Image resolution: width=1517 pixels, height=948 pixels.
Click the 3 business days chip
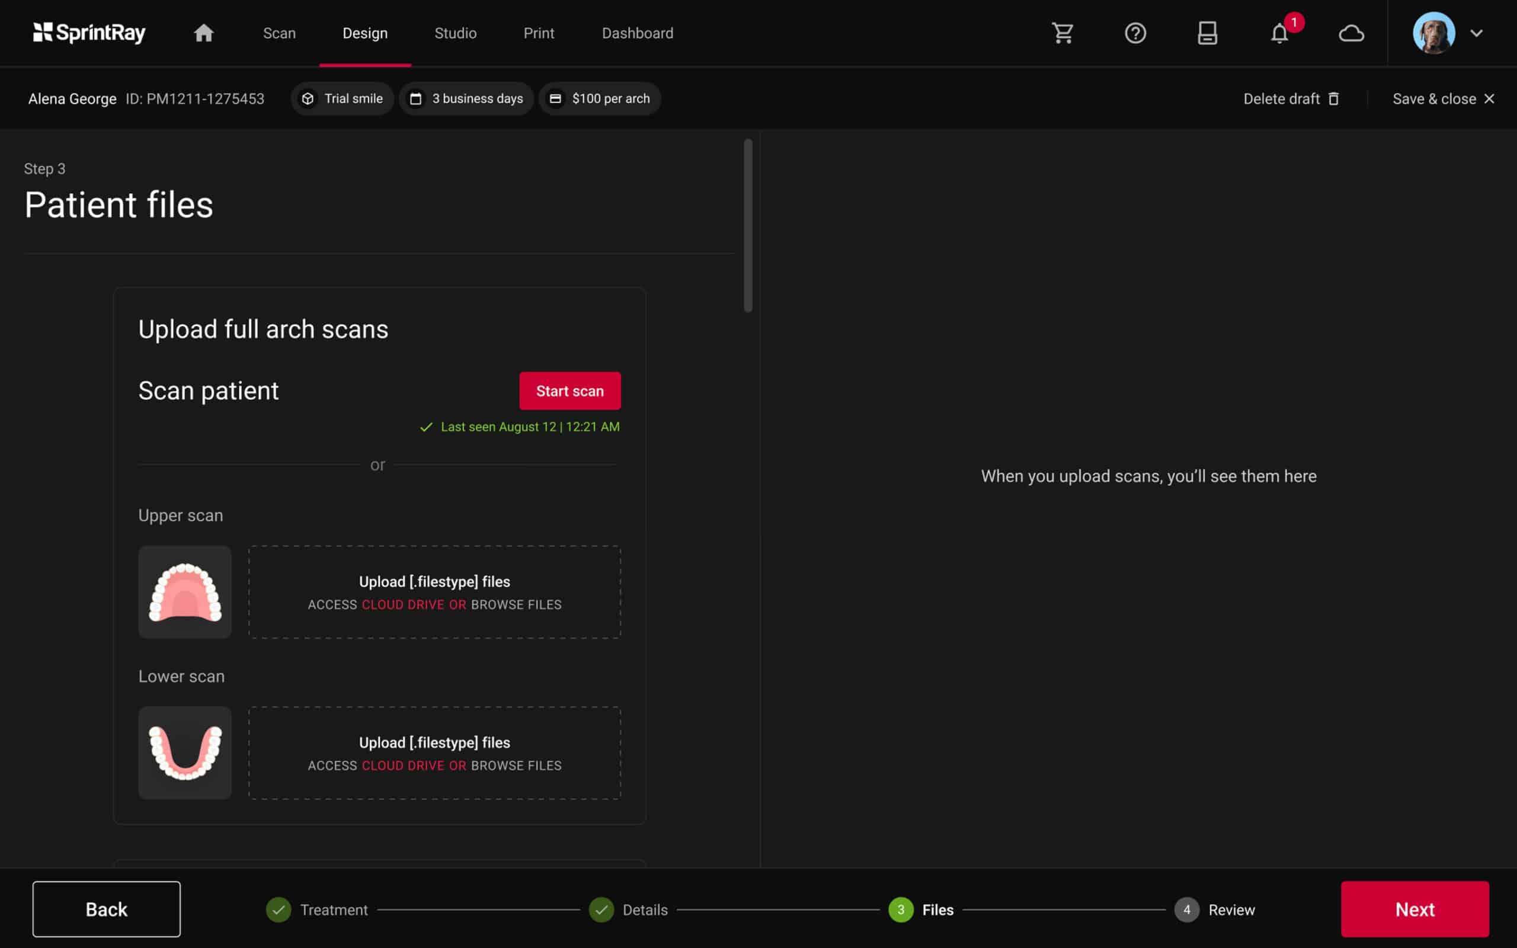click(466, 98)
